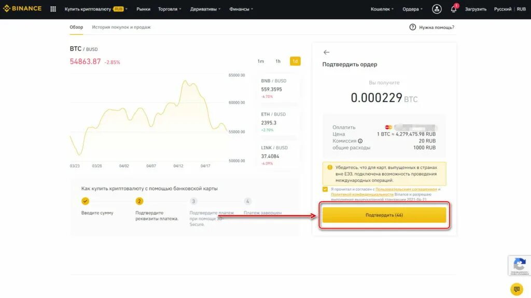The height and width of the screenshot is (298, 531).
Task: Click the Mastercard payment card icon
Action: point(388,127)
